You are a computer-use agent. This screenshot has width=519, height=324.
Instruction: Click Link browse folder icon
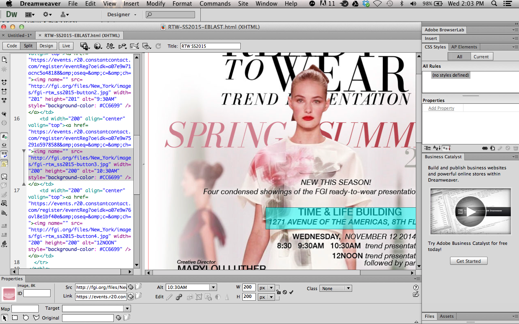tap(138, 296)
